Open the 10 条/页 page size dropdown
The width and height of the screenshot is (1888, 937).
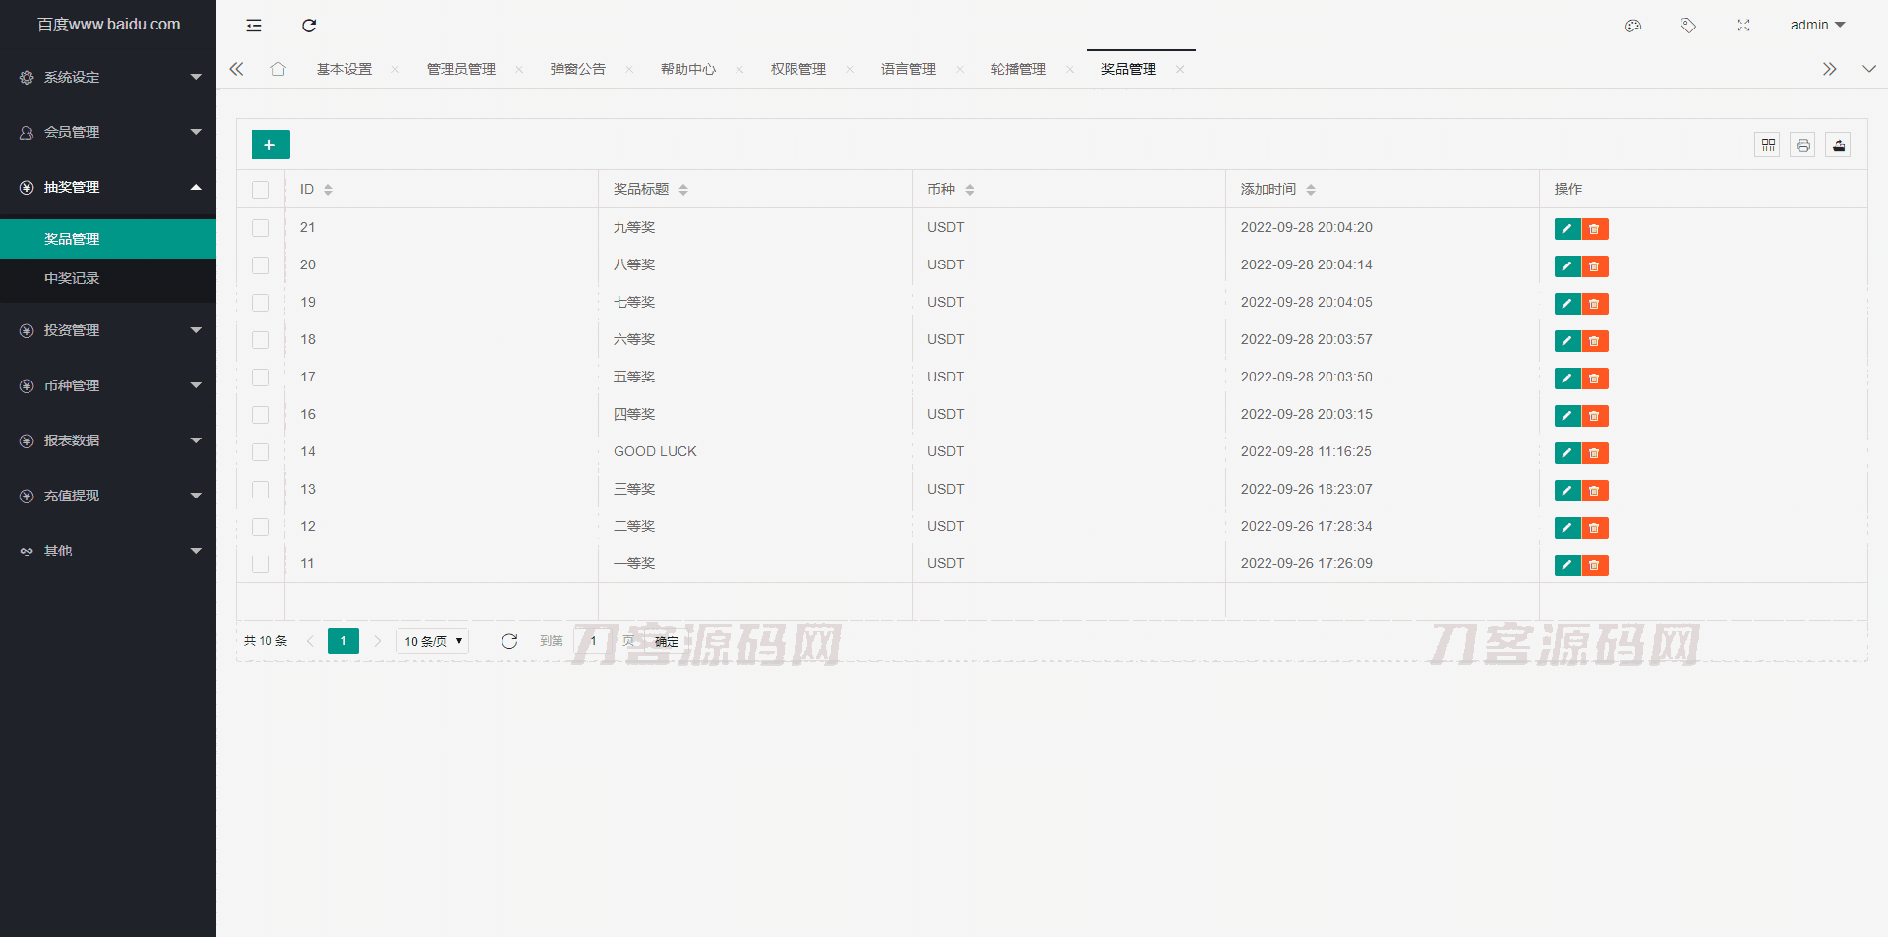(x=432, y=640)
